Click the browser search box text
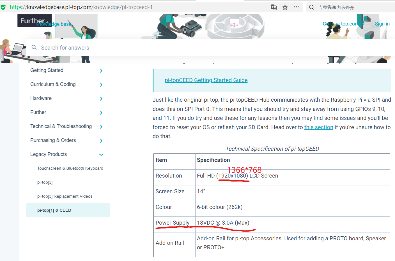The width and height of the screenshot is (395, 261). pyautogui.click(x=336, y=7)
